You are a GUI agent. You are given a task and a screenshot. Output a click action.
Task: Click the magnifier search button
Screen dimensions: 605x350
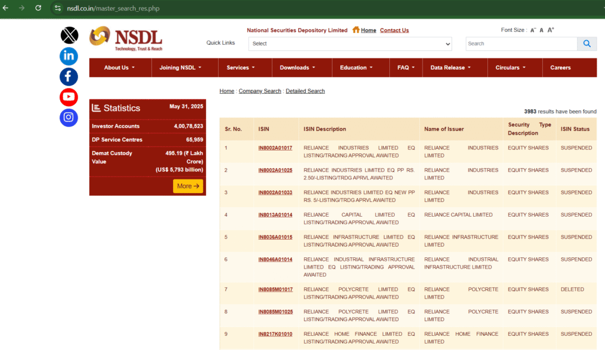587,44
